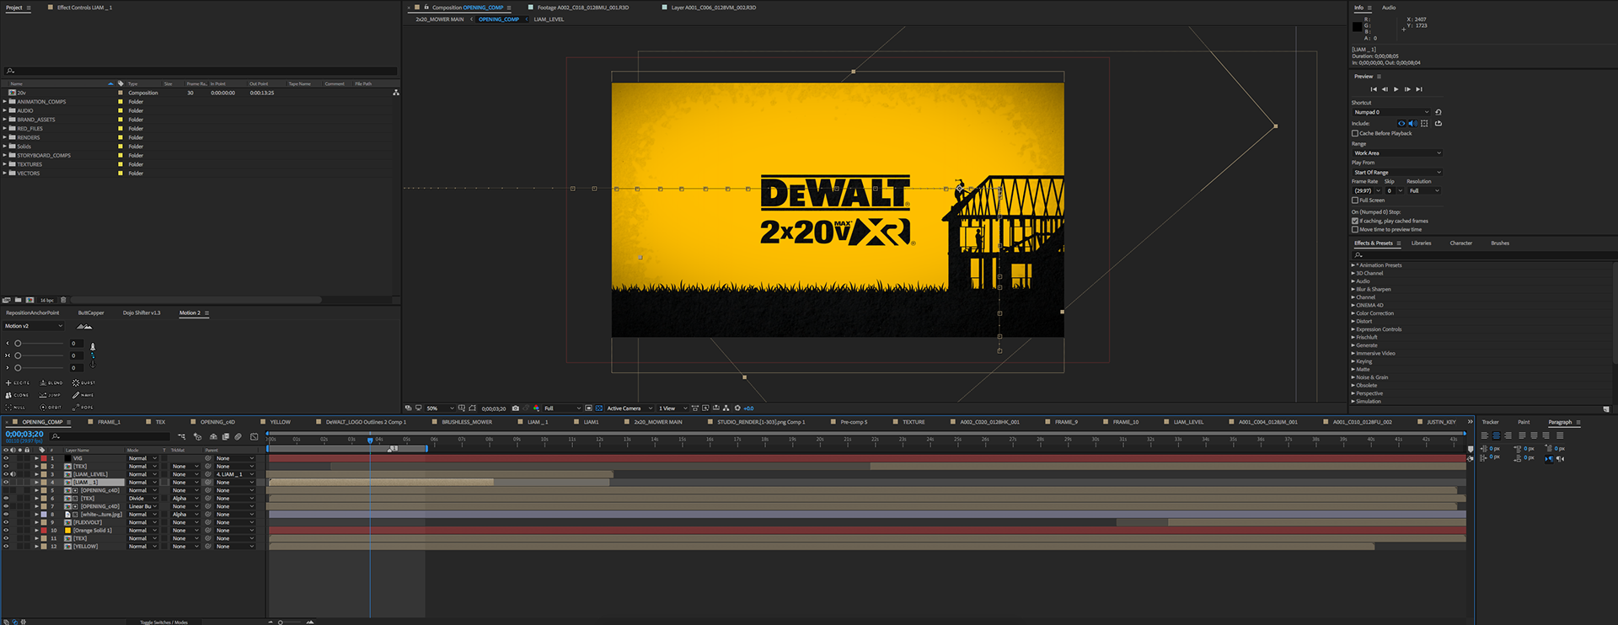Viewport: 1618px width, 625px height.
Task: Jump to first frame in Preview panel
Action: (1374, 89)
